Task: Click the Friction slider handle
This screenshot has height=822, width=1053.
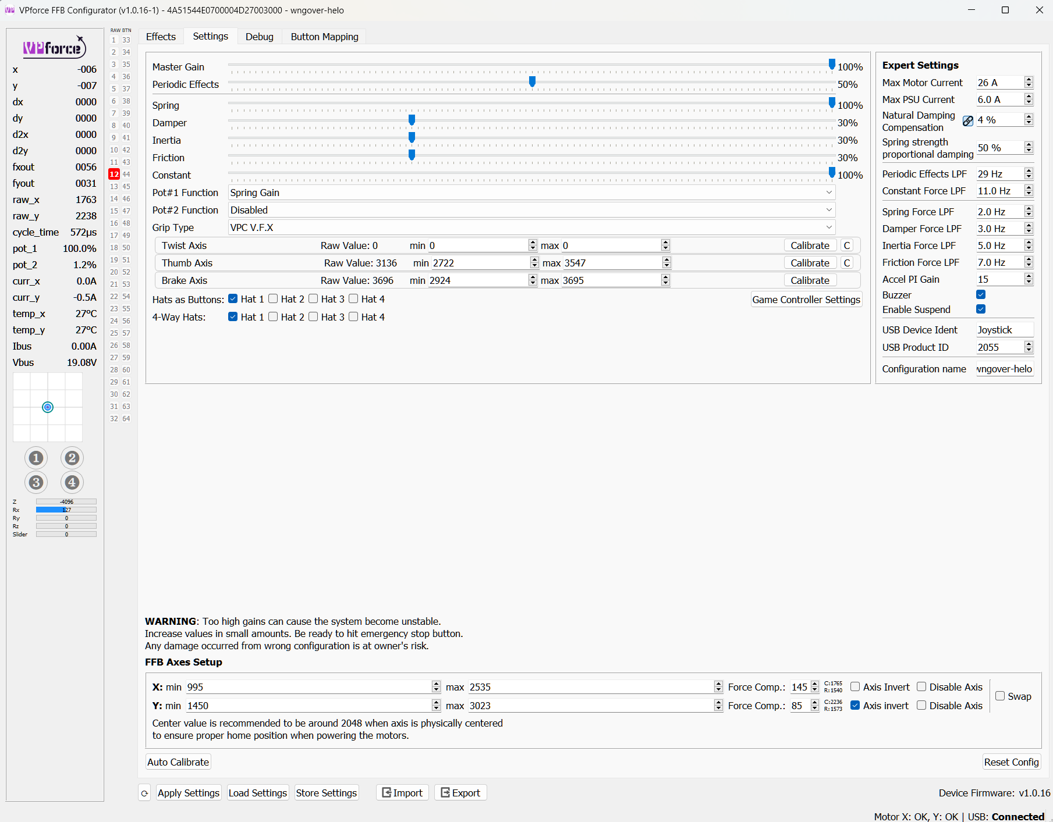Action: (x=412, y=155)
